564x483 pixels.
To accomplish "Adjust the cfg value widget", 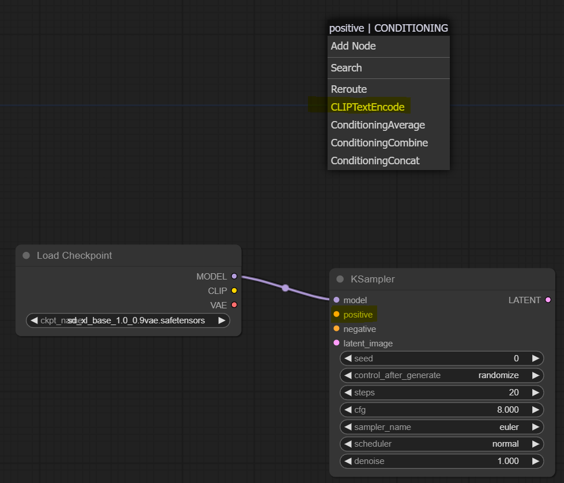I will tap(442, 409).
